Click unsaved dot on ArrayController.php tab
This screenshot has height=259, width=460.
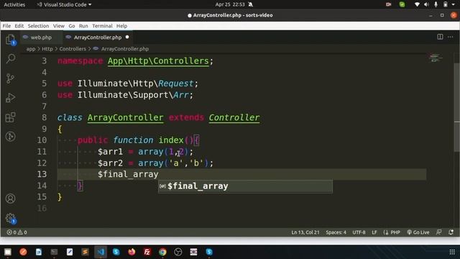(127, 37)
